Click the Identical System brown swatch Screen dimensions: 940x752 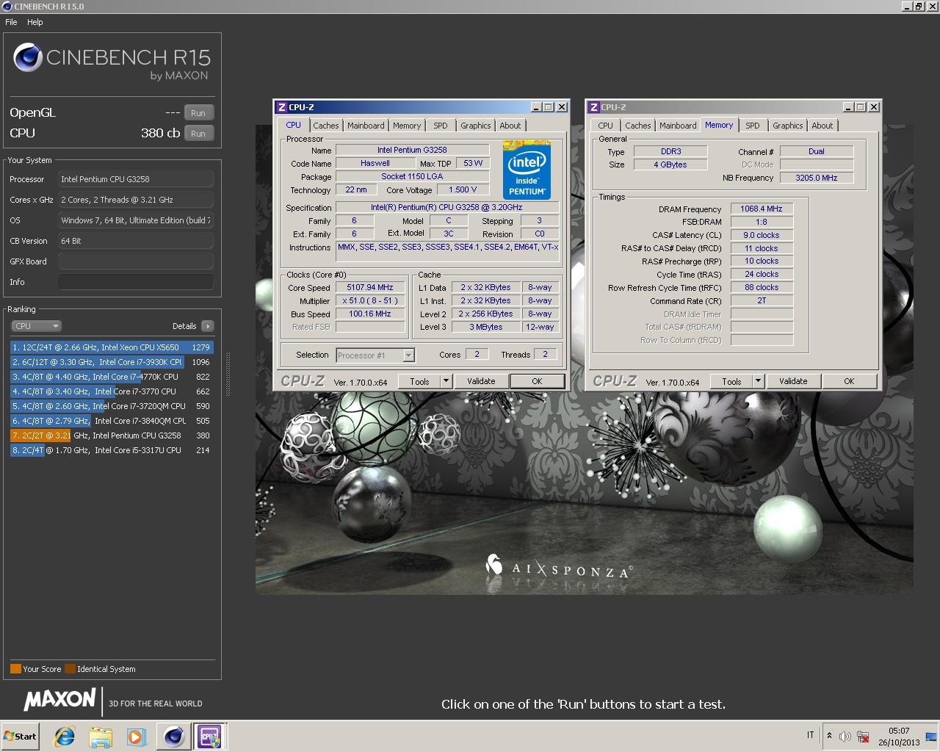[x=70, y=669]
